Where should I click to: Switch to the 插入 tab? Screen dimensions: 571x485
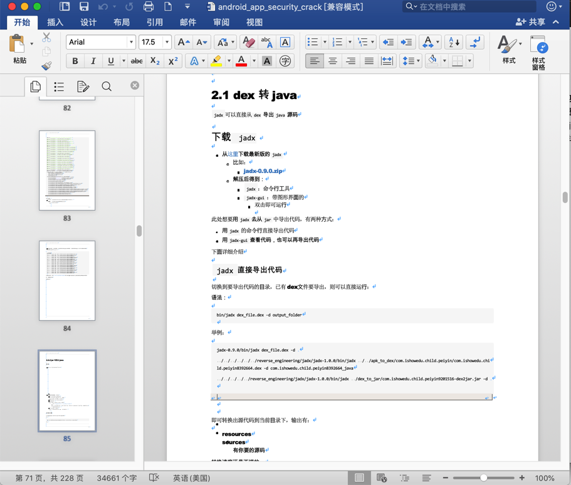click(55, 22)
